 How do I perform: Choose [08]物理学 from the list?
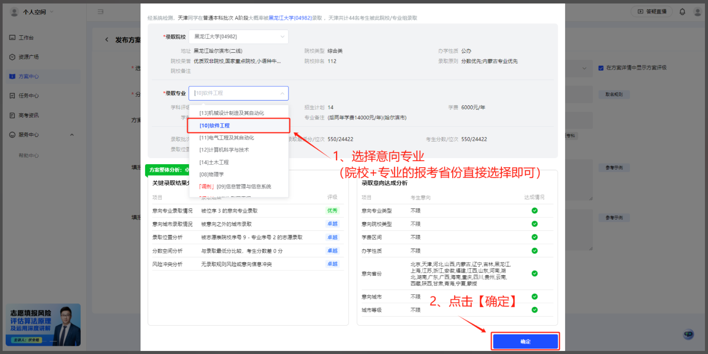239,174
